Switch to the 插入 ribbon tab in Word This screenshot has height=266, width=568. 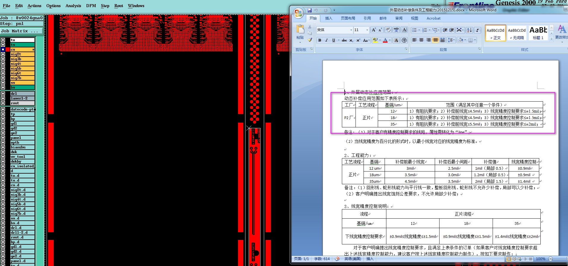pos(329,18)
